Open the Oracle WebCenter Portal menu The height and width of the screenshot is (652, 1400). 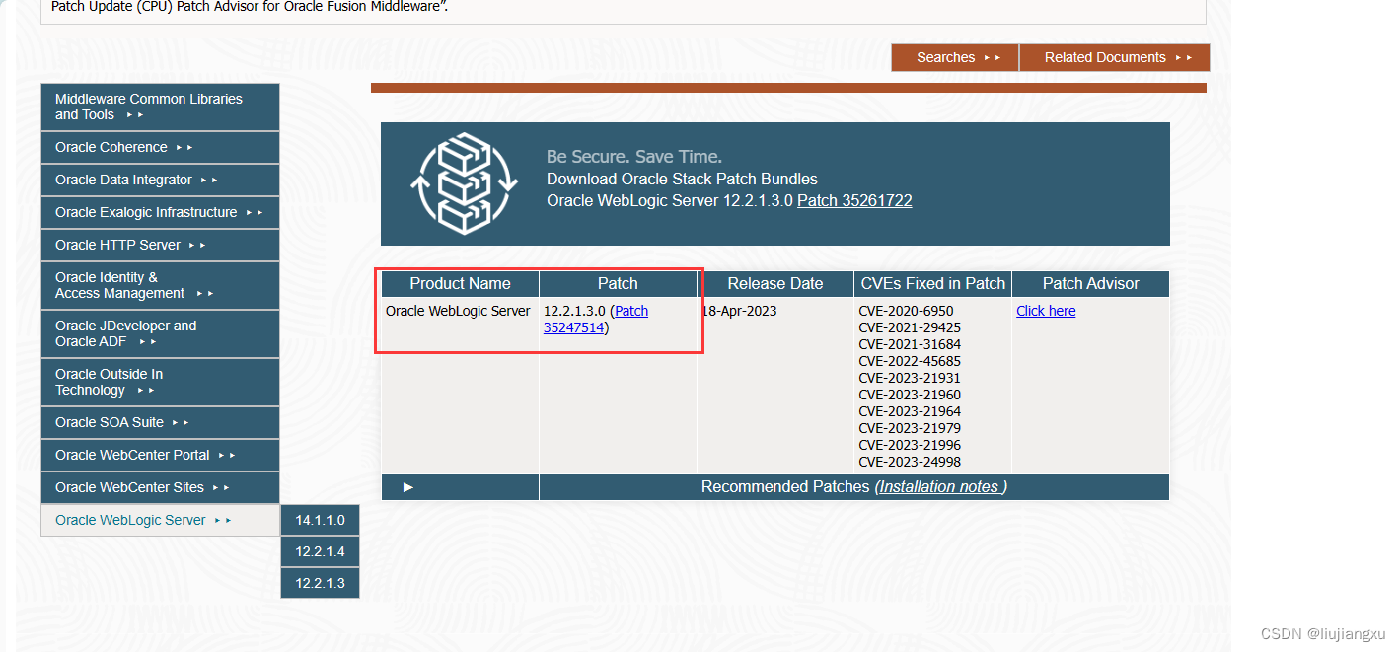point(160,455)
